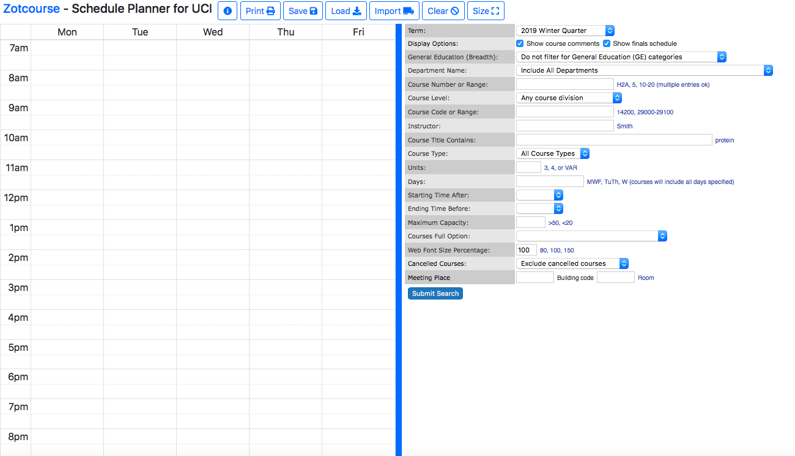Toggle Size with the expand icon button

[x=486, y=11]
